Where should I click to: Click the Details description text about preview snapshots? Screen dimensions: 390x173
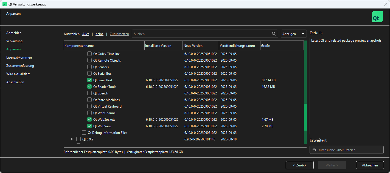(346, 41)
